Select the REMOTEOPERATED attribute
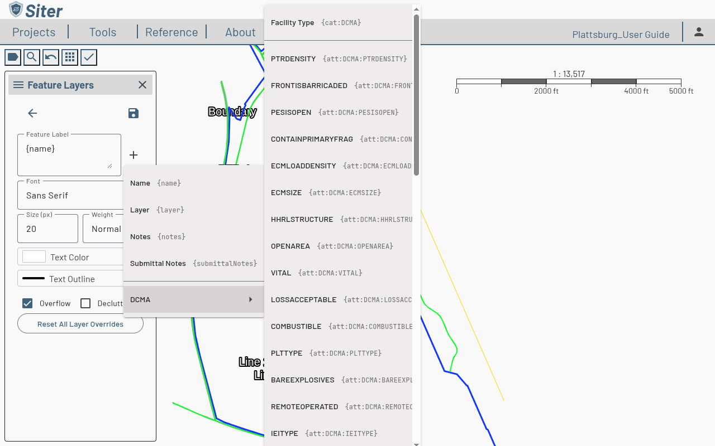This screenshot has width=715, height=446. tap(338, 406)
